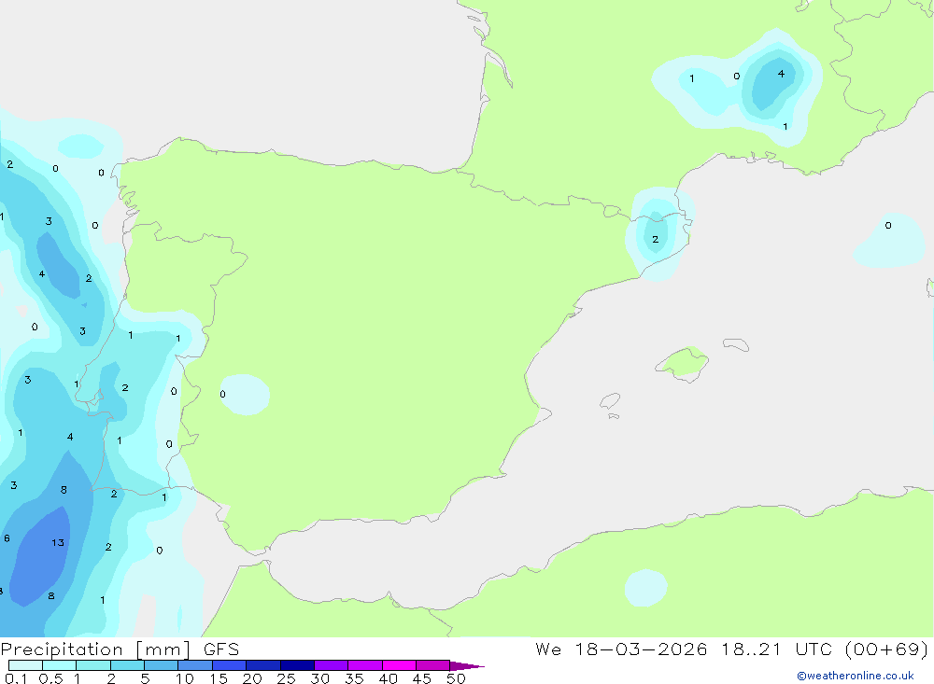The image size is (934, 684).
Task: Click the legend label "30"
Action: point(319,678)
